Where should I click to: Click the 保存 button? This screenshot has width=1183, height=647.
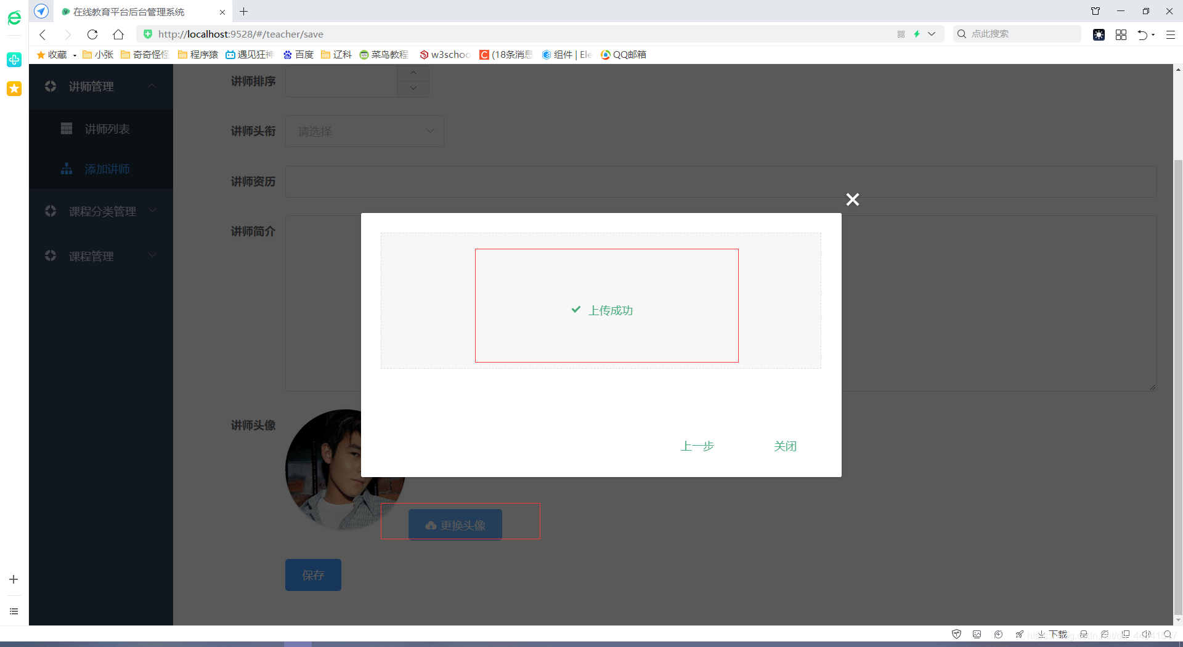313,575
